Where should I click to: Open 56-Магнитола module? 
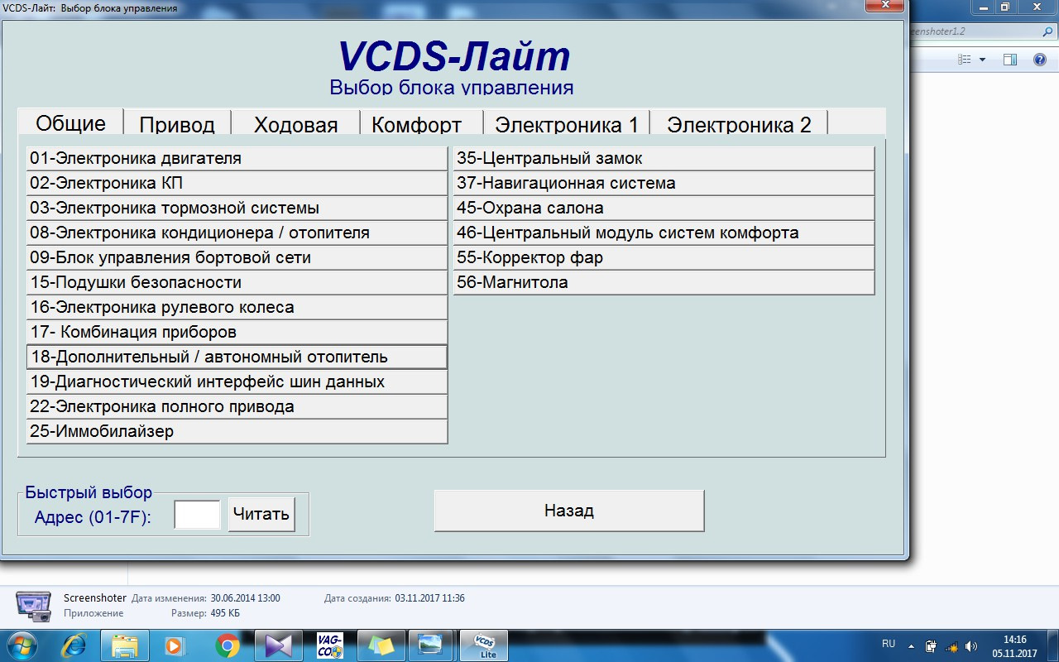[x=664, y=282]
